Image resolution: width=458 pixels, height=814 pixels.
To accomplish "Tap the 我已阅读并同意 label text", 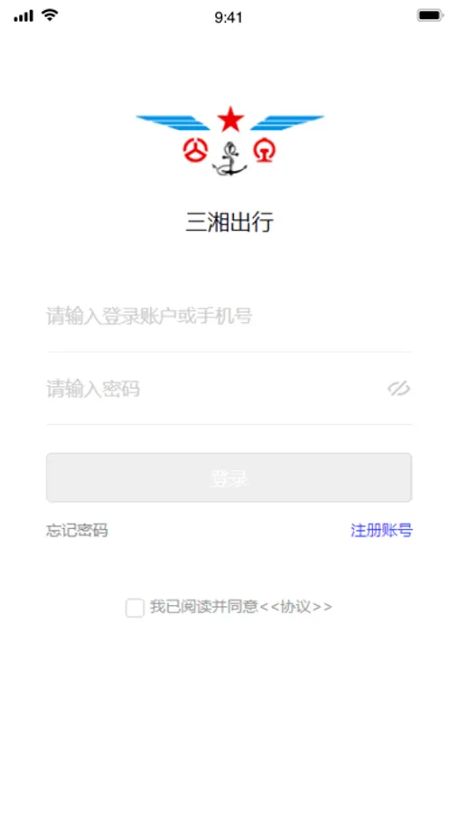I will [x=204, y=606].
